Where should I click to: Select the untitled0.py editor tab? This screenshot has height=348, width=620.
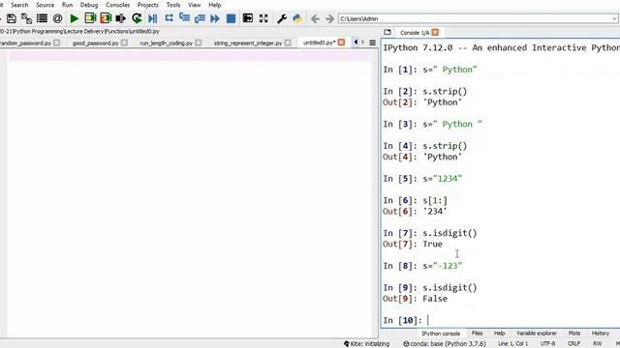[x=320, y=43]
